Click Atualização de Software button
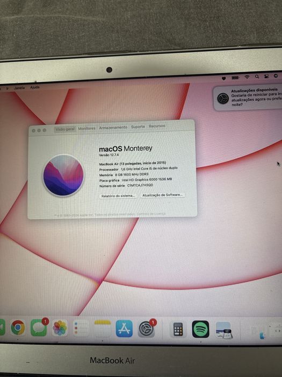Screen dimensions: 282x377 tap(162, 195)
